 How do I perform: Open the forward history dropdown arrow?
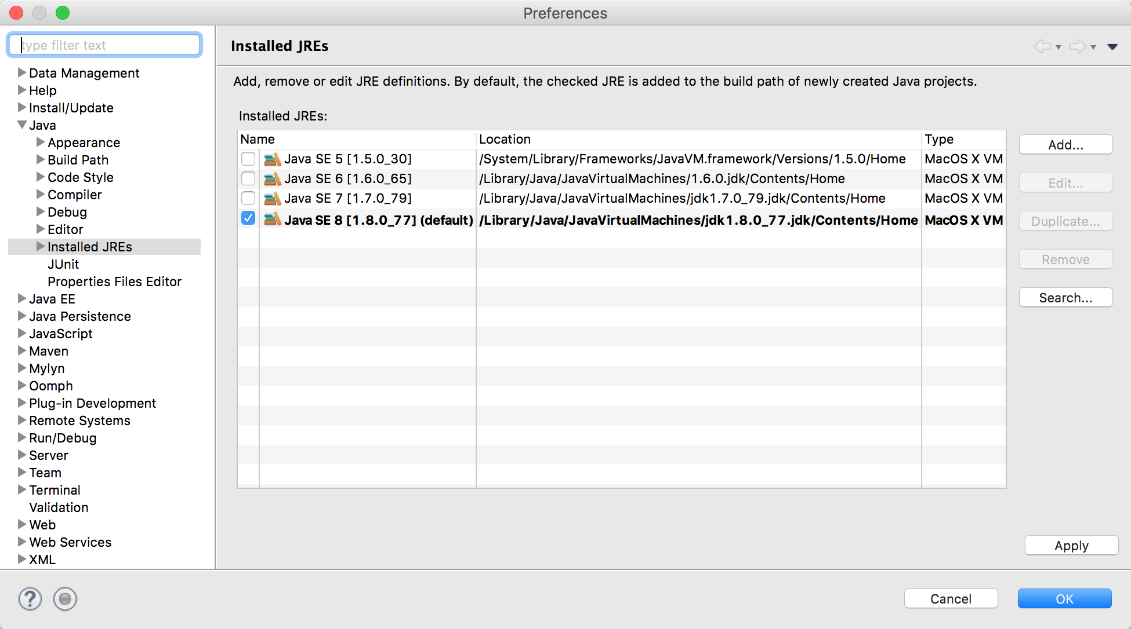[x=1093, y=47]
